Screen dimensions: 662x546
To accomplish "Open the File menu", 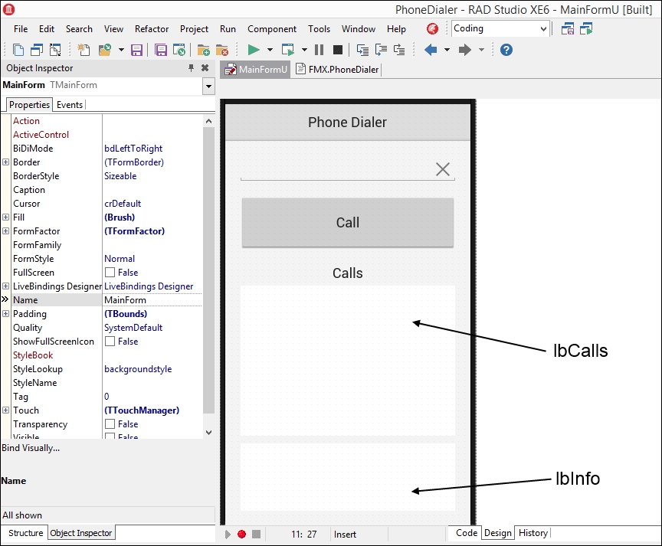I will 21,28.
